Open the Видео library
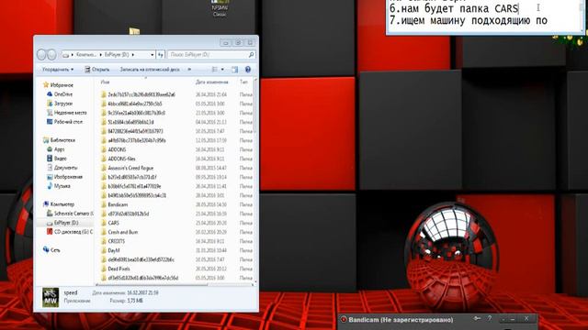Screen dimensions: 588x330 point(56,159)
